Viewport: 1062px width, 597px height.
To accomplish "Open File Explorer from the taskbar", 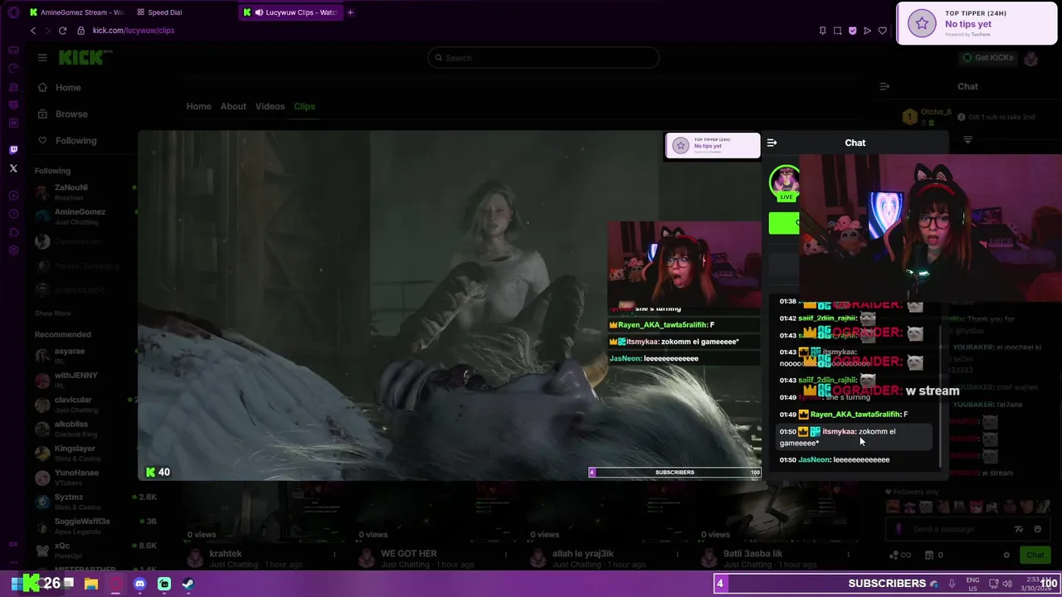I will coord(91,584).
